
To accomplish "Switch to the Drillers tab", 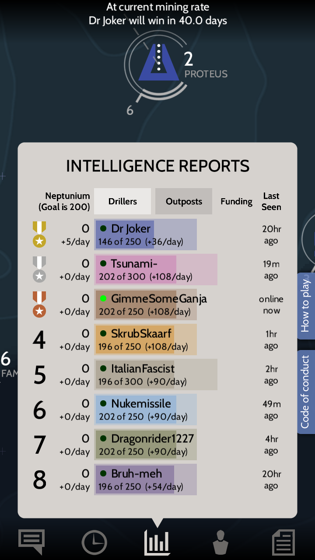I will (122, 201).
